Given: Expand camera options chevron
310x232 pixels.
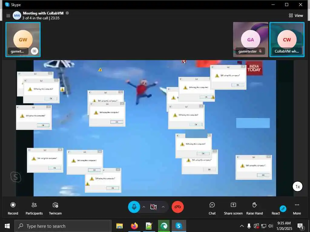Looking at the screenshot, I should pos(163,207).
